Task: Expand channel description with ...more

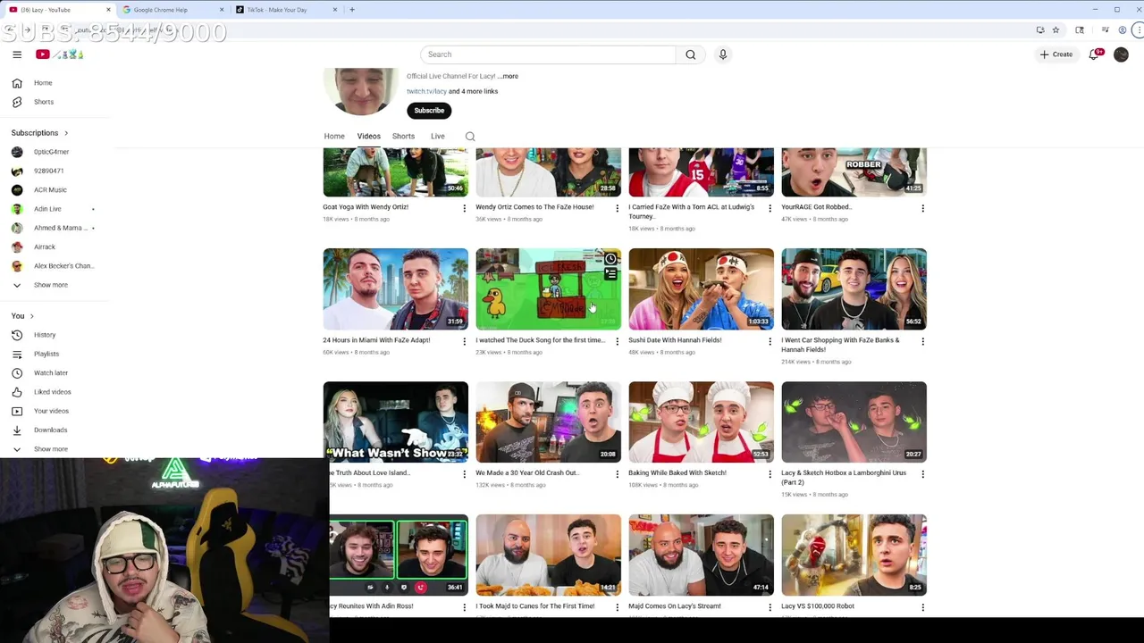Action: pos(509,76)
